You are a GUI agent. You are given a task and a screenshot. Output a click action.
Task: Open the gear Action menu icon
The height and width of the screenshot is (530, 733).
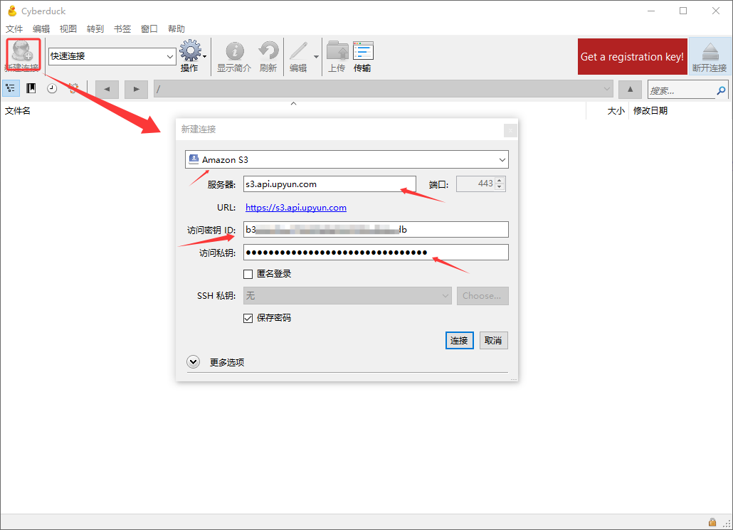pyautogui.click(x=191, y=51)
